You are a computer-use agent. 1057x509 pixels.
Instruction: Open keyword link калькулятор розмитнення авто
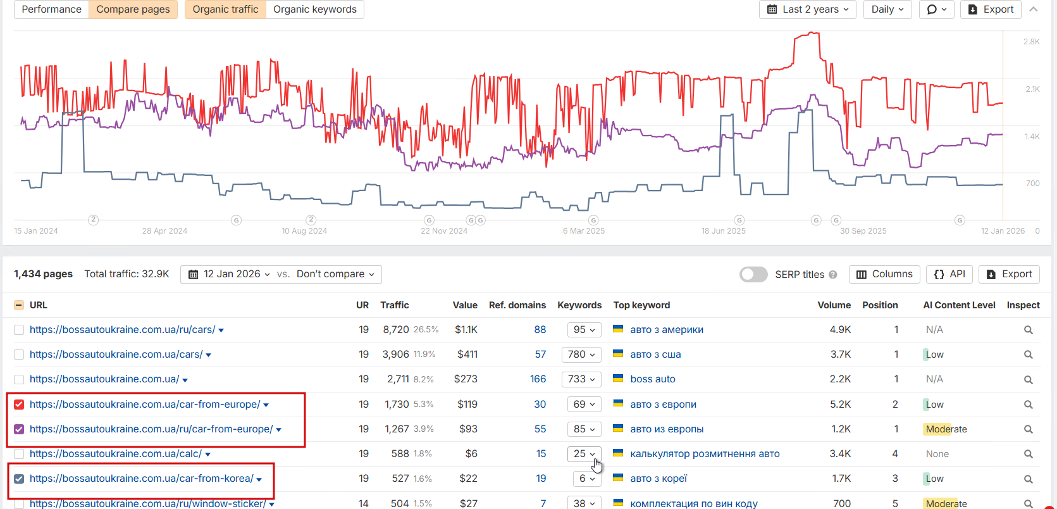[x=705, y=454]
